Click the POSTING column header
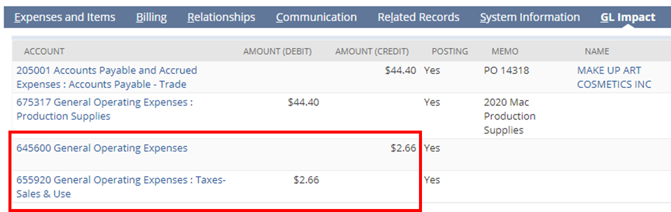The width and height of the screenshot is (671, 212). (x=450, y=51)
